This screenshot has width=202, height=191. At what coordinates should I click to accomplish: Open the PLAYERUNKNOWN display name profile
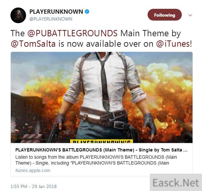coord(56,12)
